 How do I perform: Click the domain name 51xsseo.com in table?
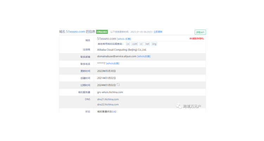[107, 39]
